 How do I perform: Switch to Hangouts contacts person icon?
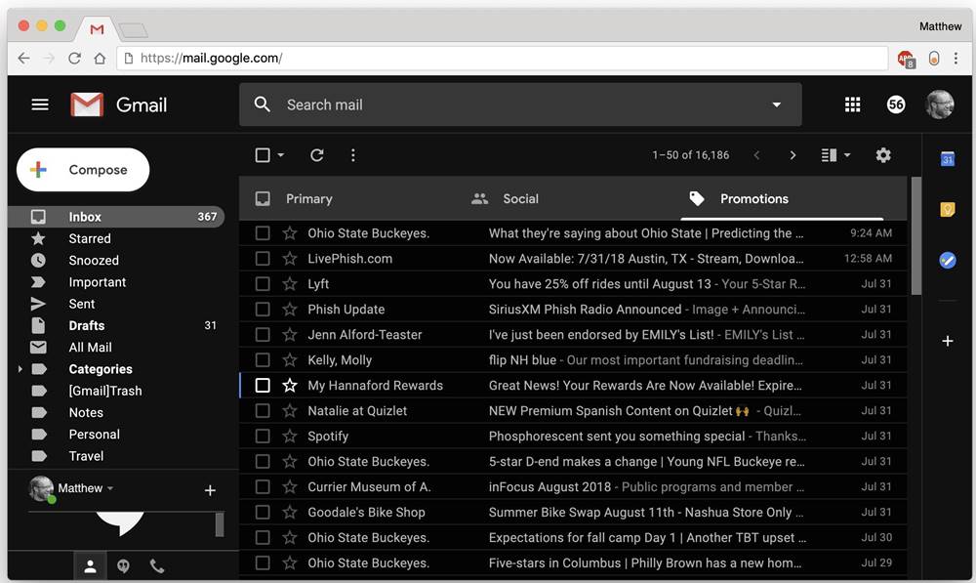90,566
